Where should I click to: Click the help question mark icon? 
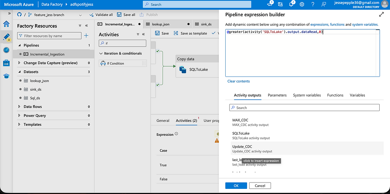[x=313, y=4]
